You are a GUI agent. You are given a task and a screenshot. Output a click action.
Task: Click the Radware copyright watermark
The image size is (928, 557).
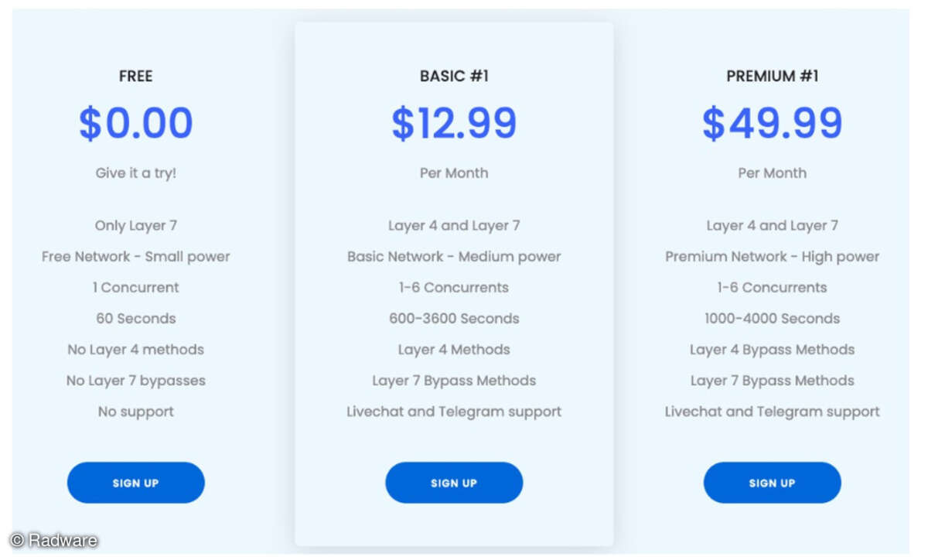pyautogui.click(x=54, y=540)
